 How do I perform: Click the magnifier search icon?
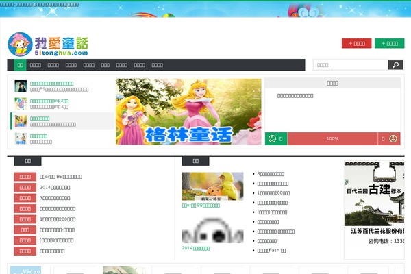(395, 65)
